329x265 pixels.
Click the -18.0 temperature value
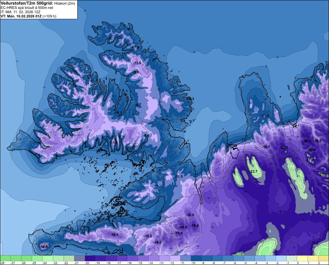[183, 227]
